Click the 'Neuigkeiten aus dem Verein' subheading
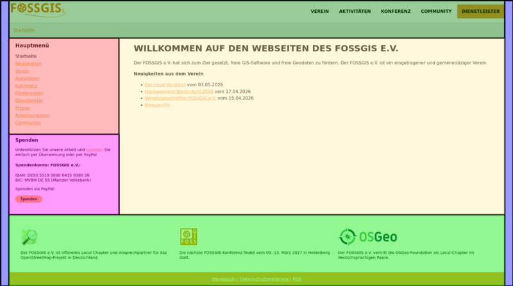This screenshot has height=286, width=513. (x=169, y=74)
